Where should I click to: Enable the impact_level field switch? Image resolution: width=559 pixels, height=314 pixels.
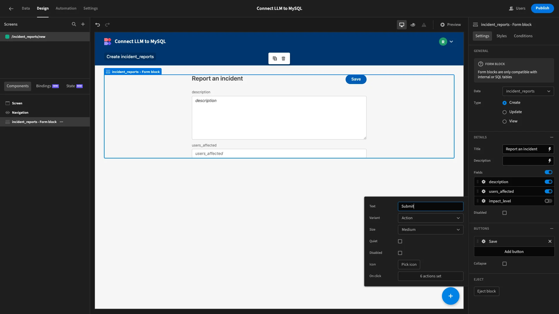pos(549,201)
